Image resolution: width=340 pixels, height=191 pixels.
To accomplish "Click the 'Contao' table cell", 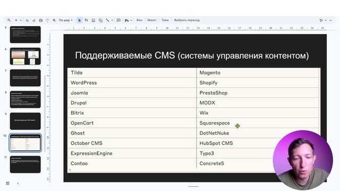I will (x=132, y=163).
